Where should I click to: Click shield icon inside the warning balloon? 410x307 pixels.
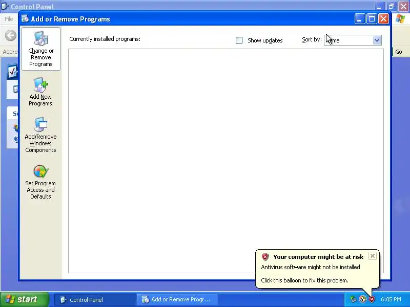pos(265,257)
